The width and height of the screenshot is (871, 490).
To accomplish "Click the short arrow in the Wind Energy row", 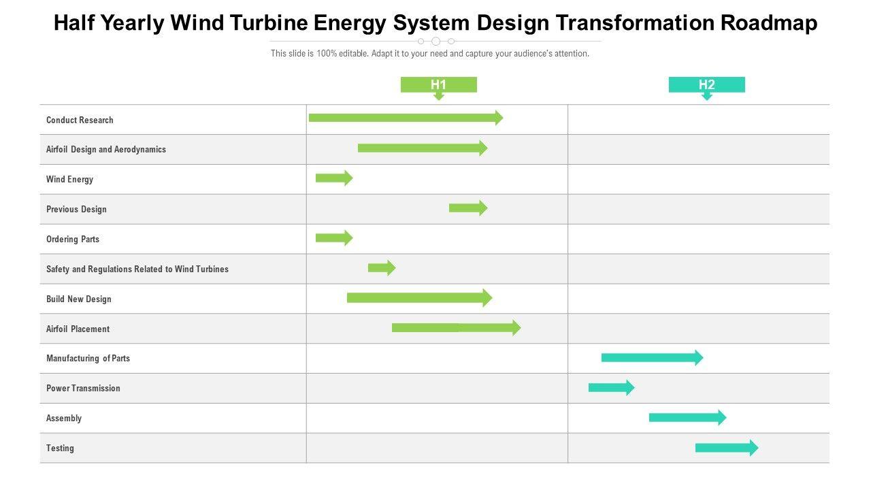I will click(x=333, y=178).
